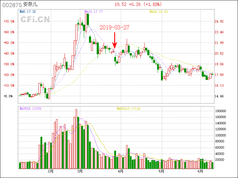Click the +0.0% baseline axis label
Screen dimensions: 238x178
8,96
